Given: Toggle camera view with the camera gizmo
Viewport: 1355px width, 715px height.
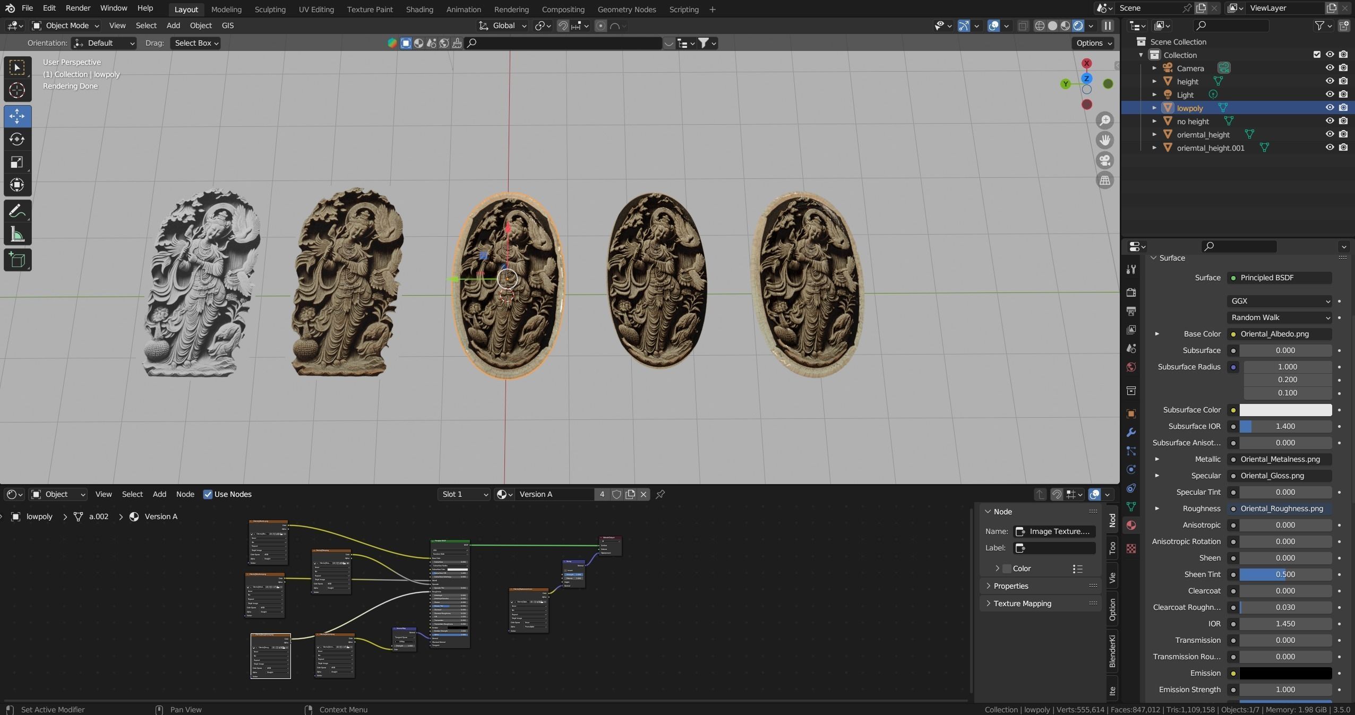Looking at the screenshot, I should click(x=1105, y=160).
